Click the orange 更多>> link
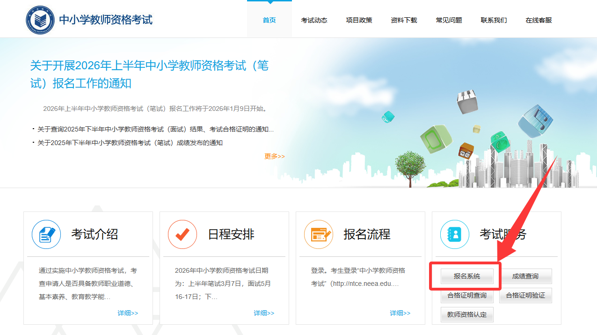Image resolution: width=597 pixels, height=335 pixels. 274,156
